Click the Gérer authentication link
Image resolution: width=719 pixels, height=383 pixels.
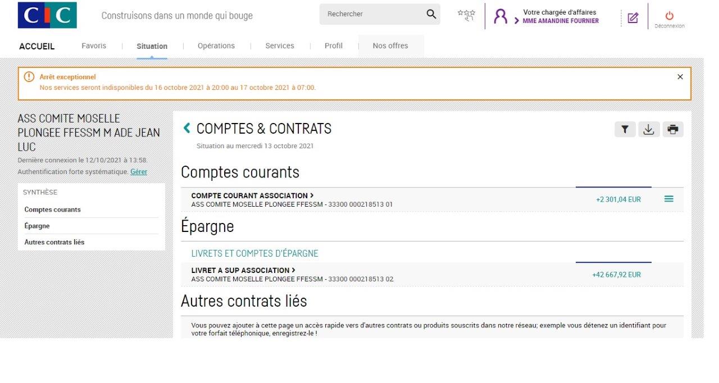tap(139, 172)
